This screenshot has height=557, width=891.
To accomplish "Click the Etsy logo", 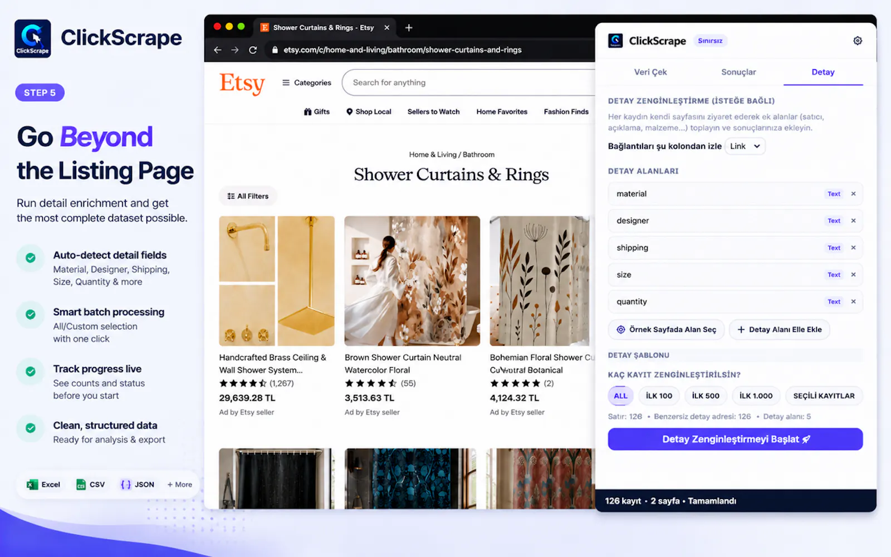I will point(242,84).
